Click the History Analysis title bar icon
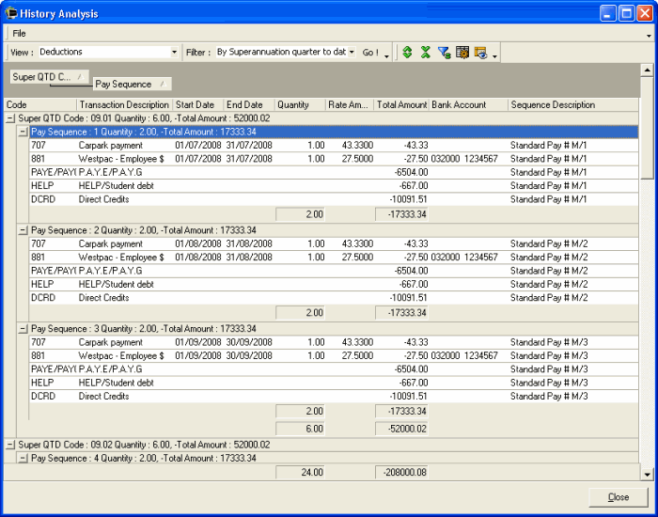Image resolution: width=658 pixels, height=517 pixels. pyautogui.click(x=12, y=14)
